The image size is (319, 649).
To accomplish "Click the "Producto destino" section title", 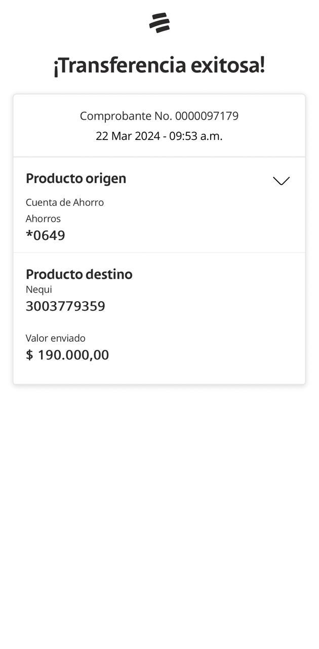I will click(x=79, y=274).
